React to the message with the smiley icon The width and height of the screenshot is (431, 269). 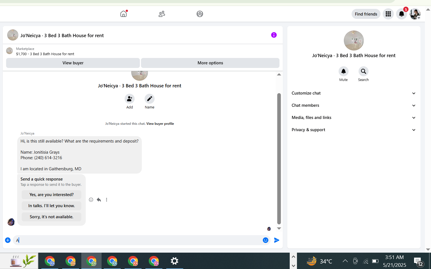coord(91,200)
